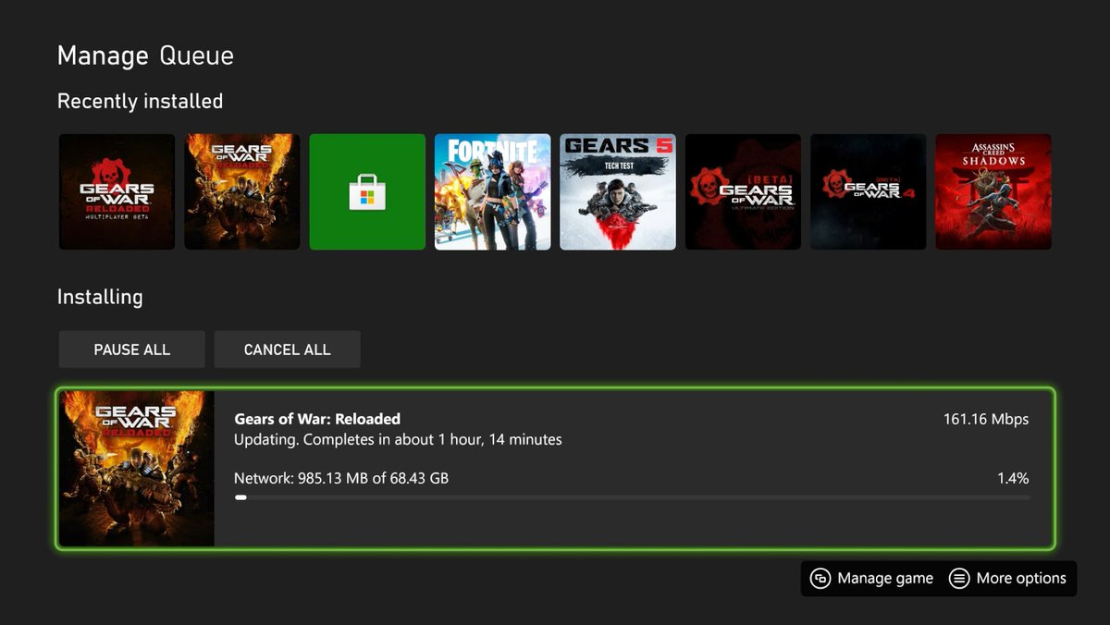The height and width of the screenshot is (625, 1110).
Task: Open Gears of War Reloaded Multiplayer Beta tile
Action: pos(117,192)
